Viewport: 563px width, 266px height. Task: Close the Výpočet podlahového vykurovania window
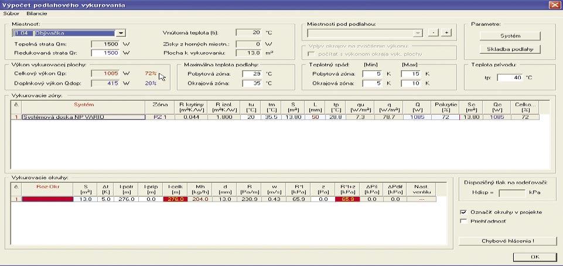554,5
